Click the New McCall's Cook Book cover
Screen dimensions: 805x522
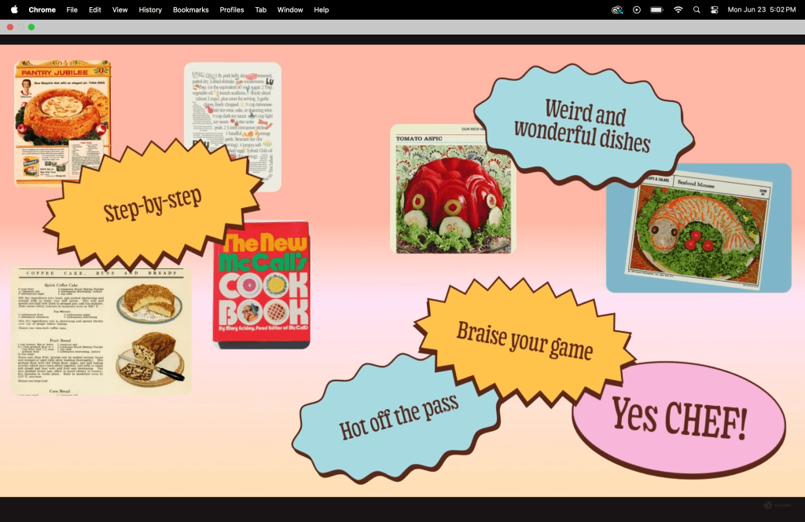click(261, 287)
